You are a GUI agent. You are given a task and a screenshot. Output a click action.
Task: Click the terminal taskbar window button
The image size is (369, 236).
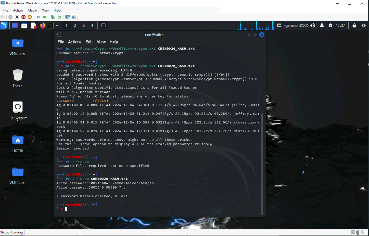[103, 25]
